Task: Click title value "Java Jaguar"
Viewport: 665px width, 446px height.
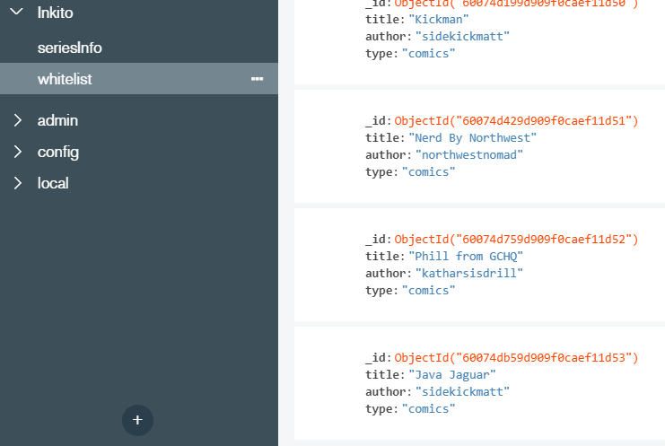Action: coord(452,375)
